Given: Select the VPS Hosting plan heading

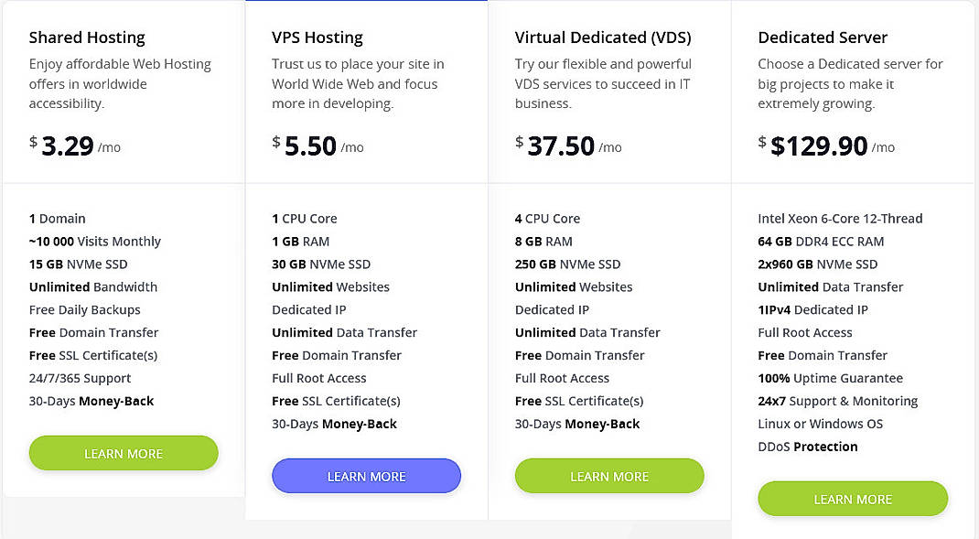Looking at the screenshot, I should click(x=317, y=38).
